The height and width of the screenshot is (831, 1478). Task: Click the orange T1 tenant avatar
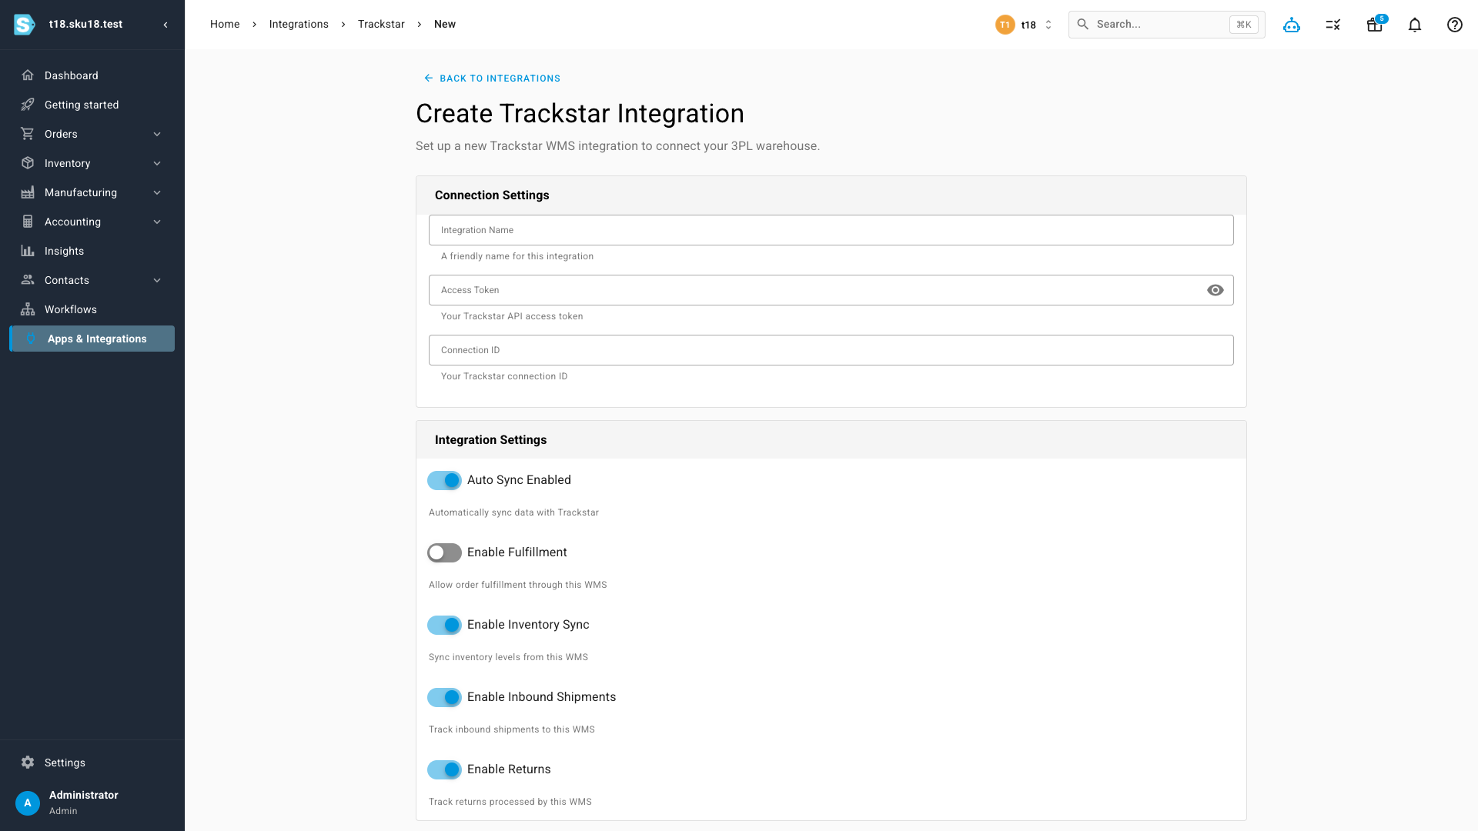click(x=1005, y=25)
